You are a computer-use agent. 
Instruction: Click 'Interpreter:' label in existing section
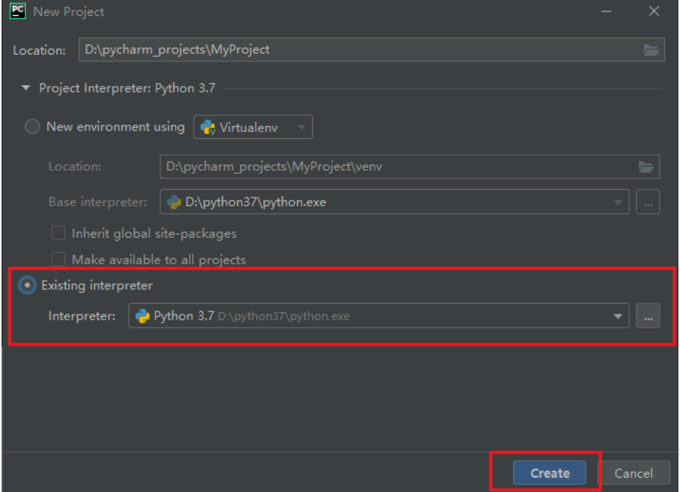point(82,316)
